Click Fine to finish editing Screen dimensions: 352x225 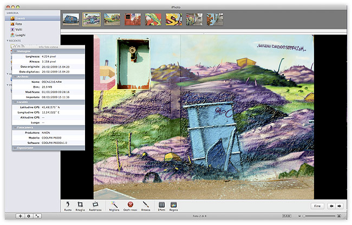click(317, 206)
